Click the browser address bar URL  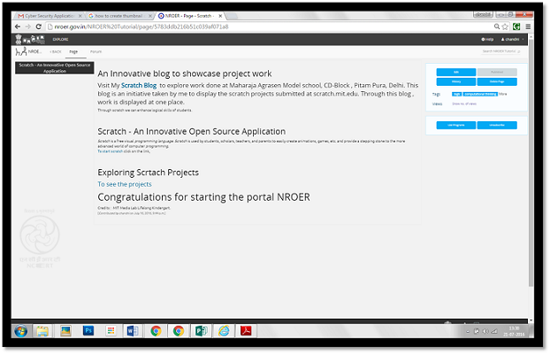[141, 27]
